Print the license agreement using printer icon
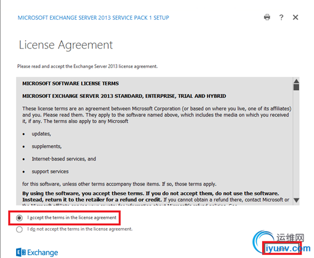314x258 pixels. pos(267,17)
